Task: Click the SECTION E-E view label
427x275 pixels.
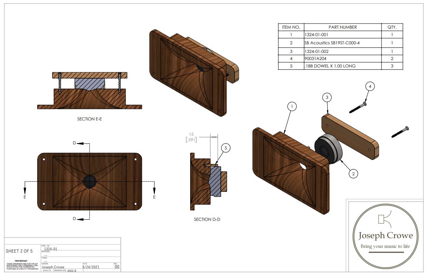Action: [x=90, y=119]
